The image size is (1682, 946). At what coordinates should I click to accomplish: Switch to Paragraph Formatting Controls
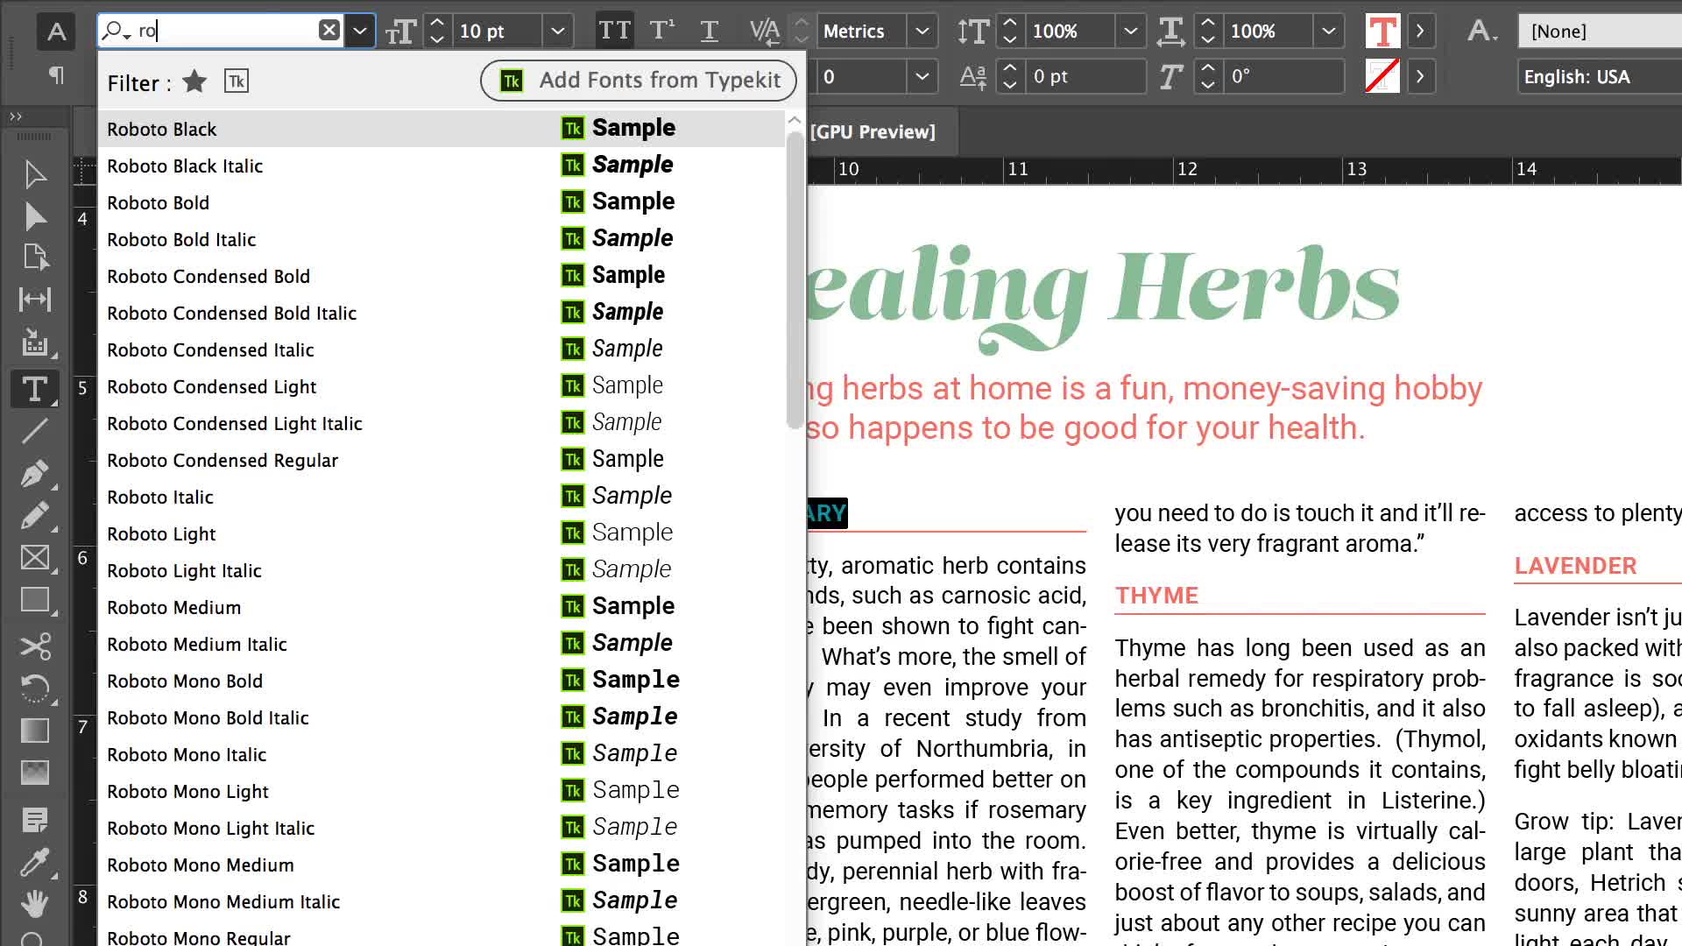click(56, 75)
